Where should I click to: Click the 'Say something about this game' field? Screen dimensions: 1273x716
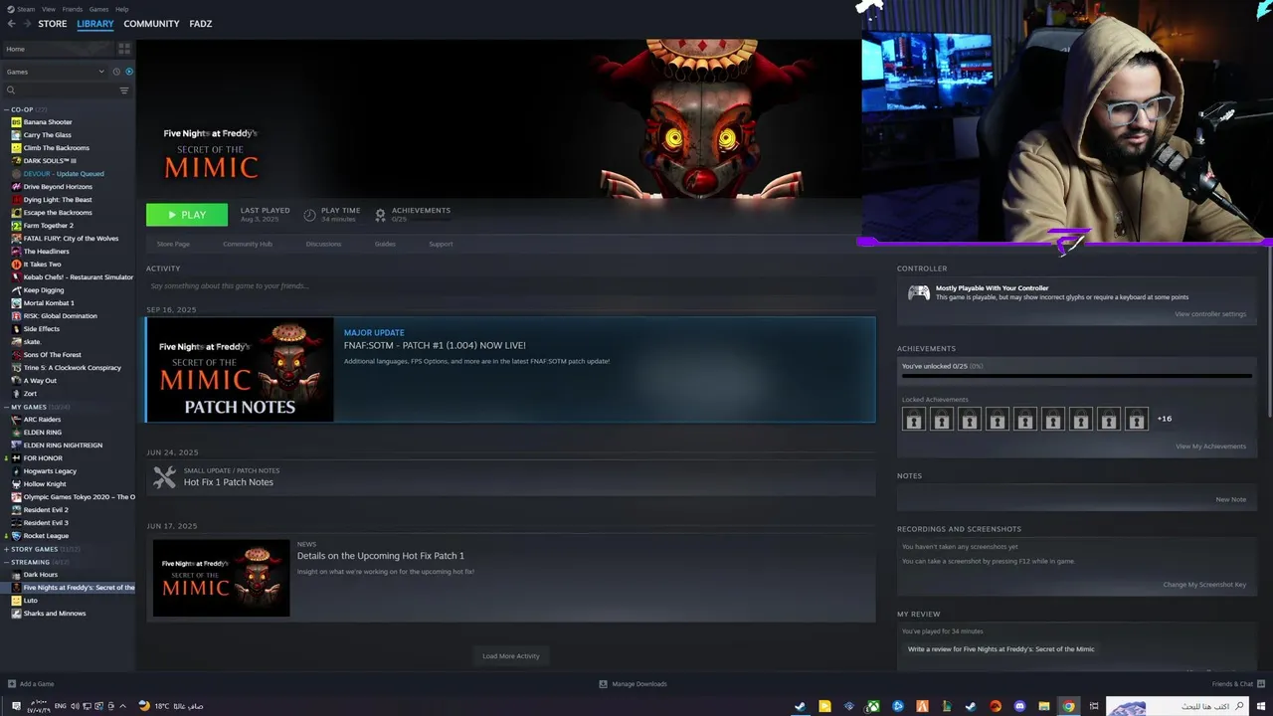pyautogui.click(x=510, y=286)
